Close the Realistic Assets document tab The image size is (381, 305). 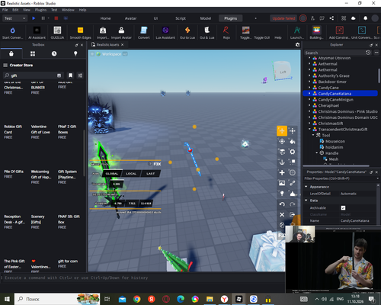point(122,45)
